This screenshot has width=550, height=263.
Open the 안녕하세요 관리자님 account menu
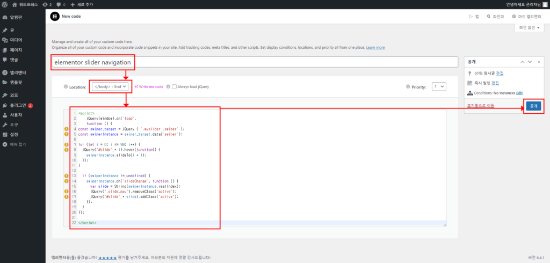[x=527, y=4]
